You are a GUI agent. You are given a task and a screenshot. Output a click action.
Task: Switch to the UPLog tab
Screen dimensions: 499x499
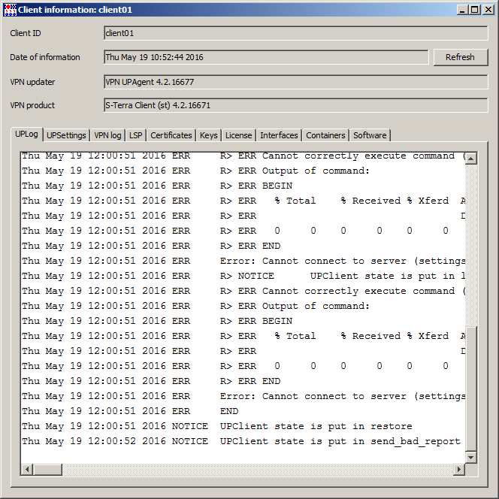coord(26,135)
